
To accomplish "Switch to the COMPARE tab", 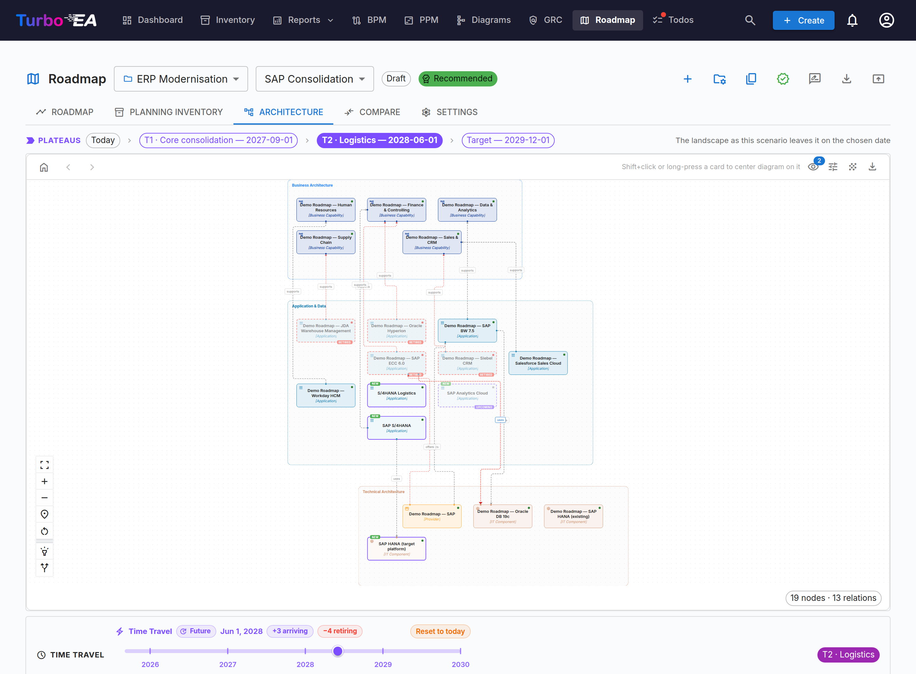I will click(372, 112).
